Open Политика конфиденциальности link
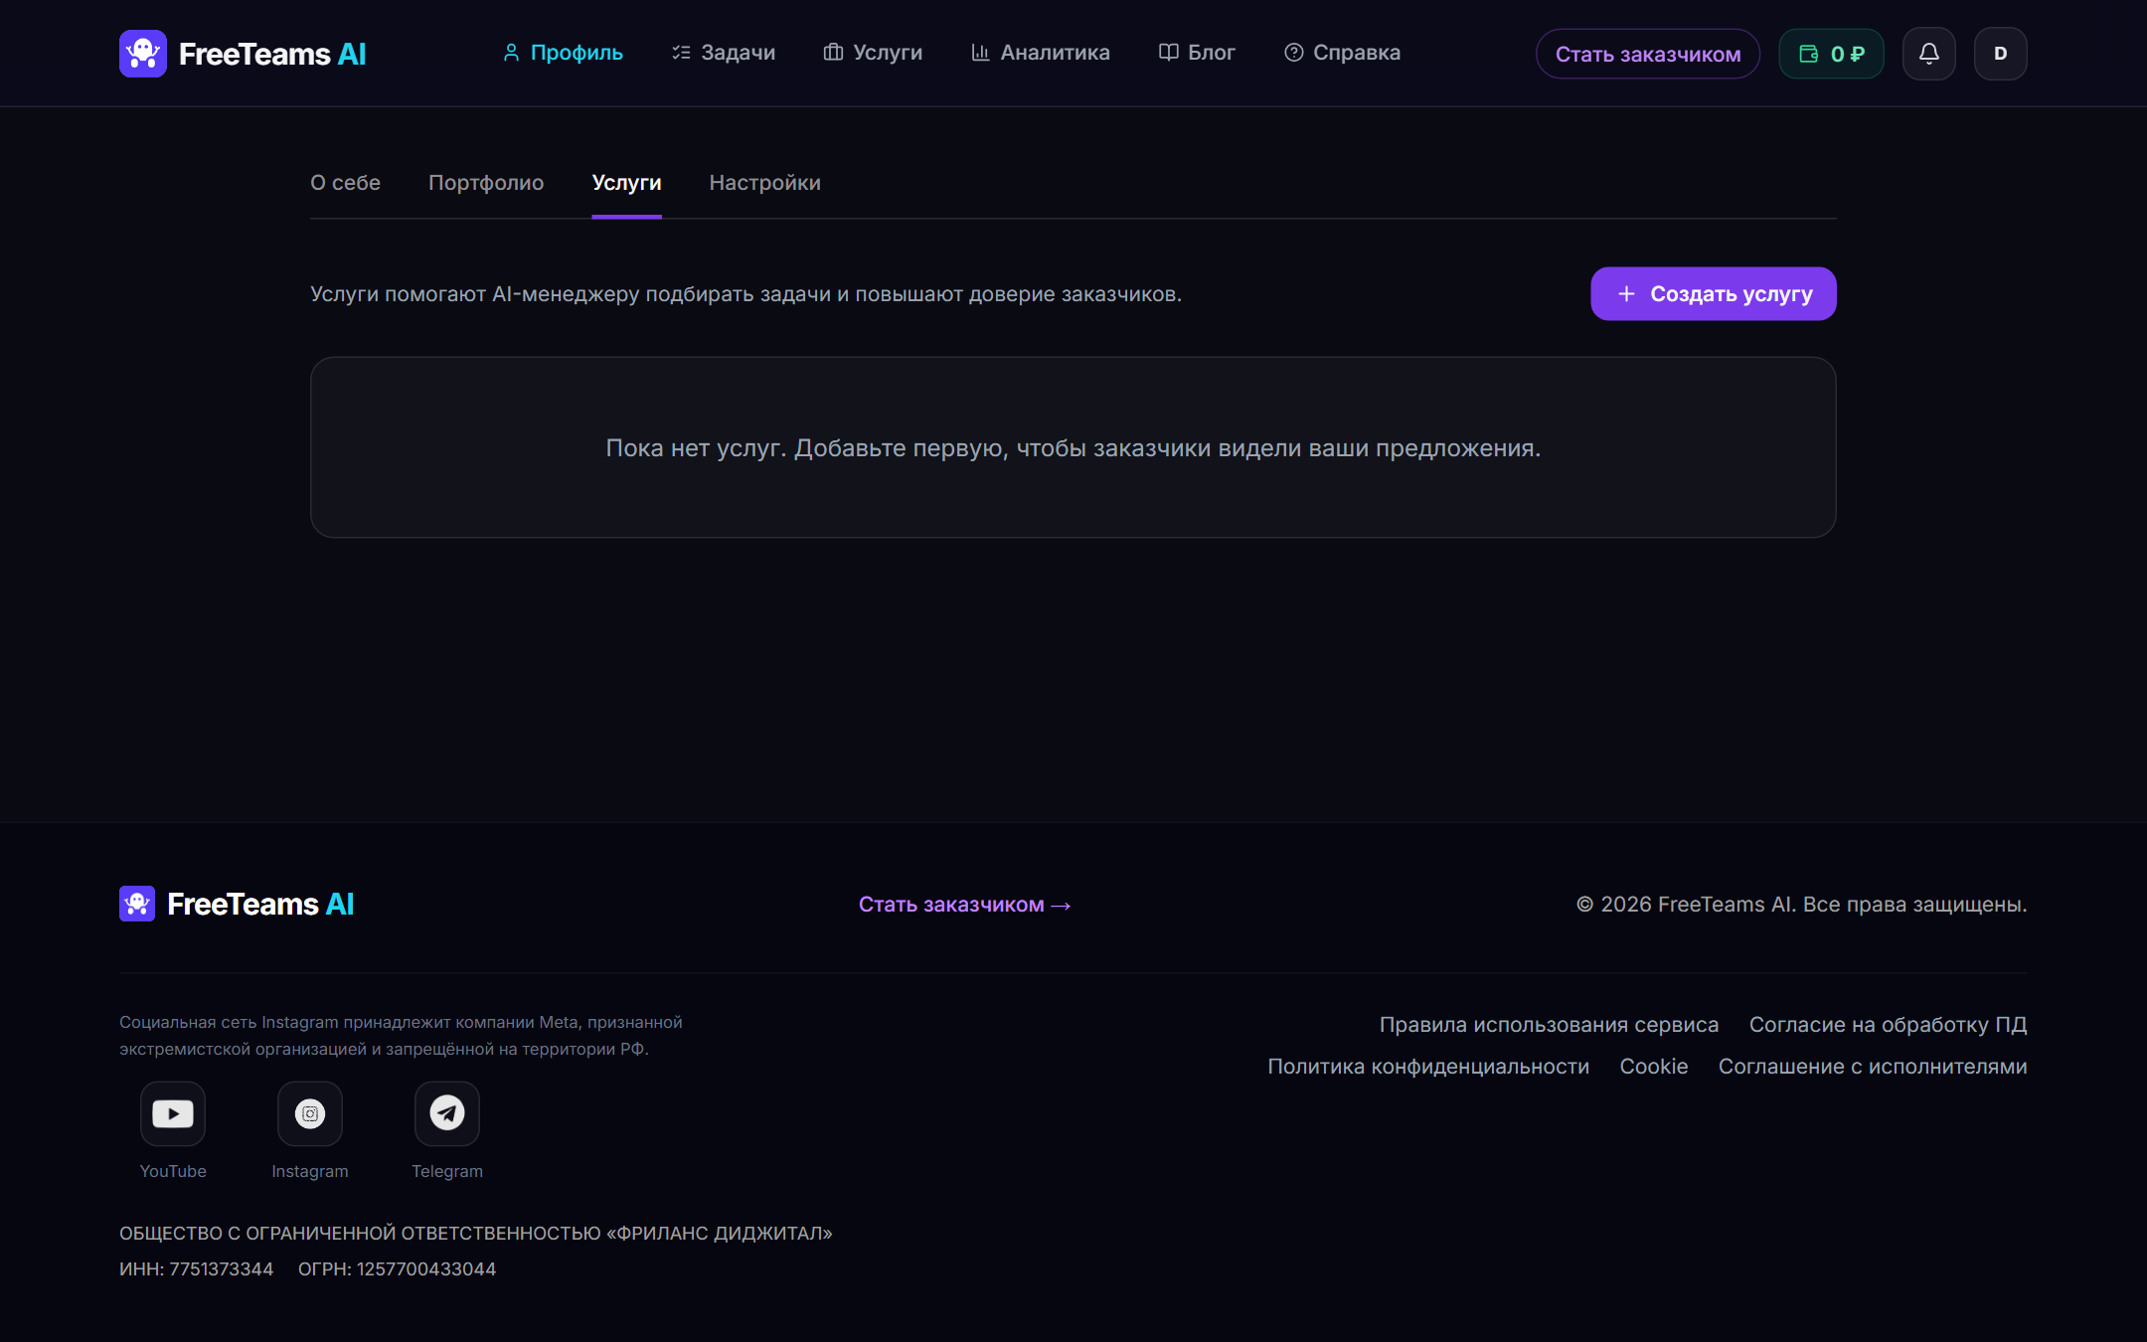This screenshot has width=2147, height=1342. point(1427,1067)
